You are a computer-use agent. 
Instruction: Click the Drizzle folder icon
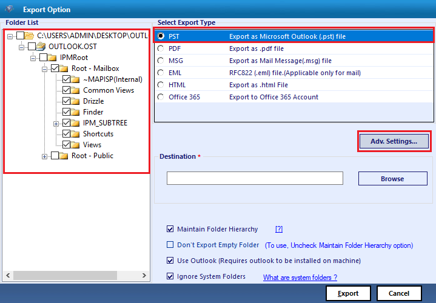tap(75, 101)
